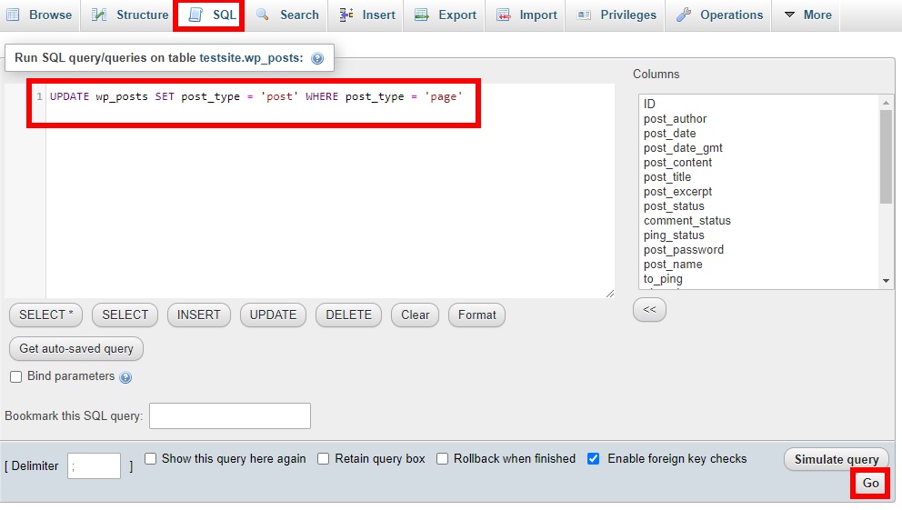Enable Retain query box option
The height and width of the screenshot is (510, 902).
point(324,459)
